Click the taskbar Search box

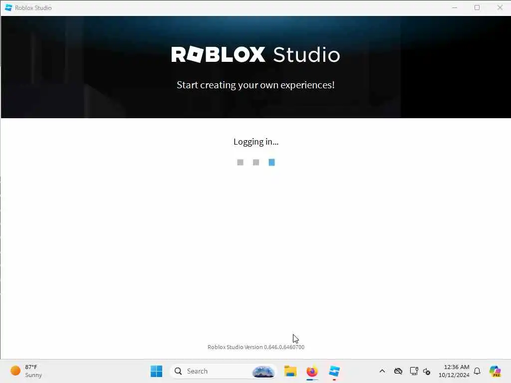click(223, 371)
